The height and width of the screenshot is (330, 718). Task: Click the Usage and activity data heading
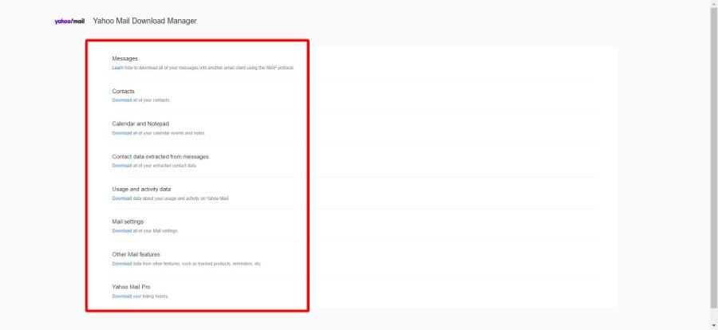click(x=141, y=189)
